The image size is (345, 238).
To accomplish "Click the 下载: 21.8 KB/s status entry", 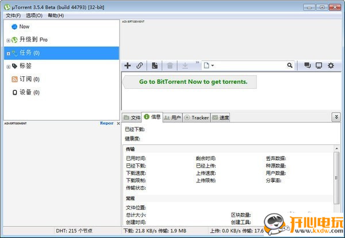I will coord(155,231).
